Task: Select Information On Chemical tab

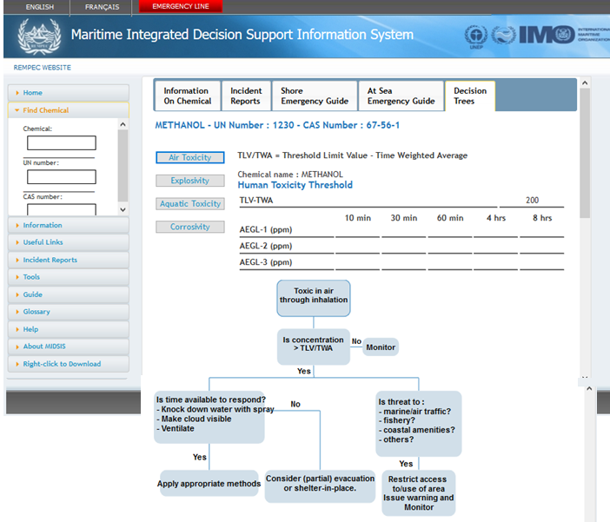Action: coord(187,96)
